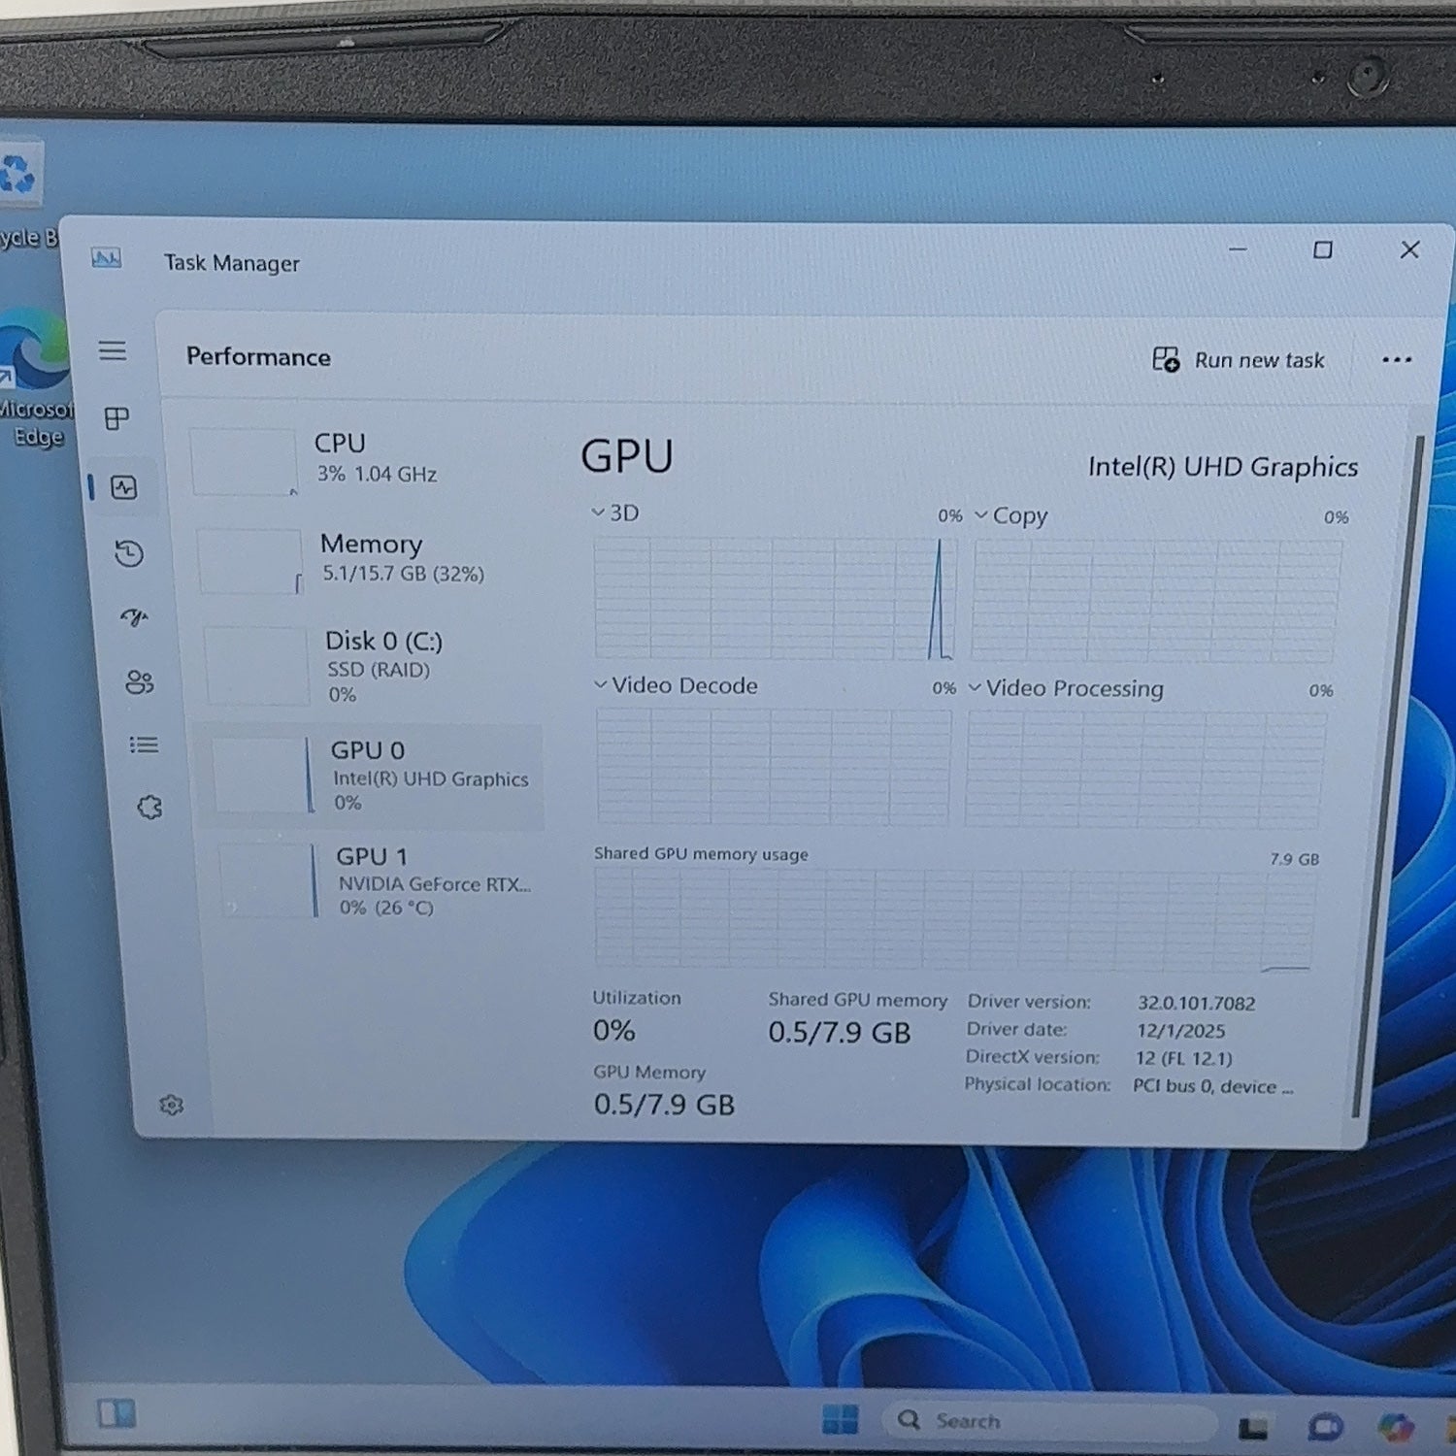Open the App history page icon

coord(129,553)
